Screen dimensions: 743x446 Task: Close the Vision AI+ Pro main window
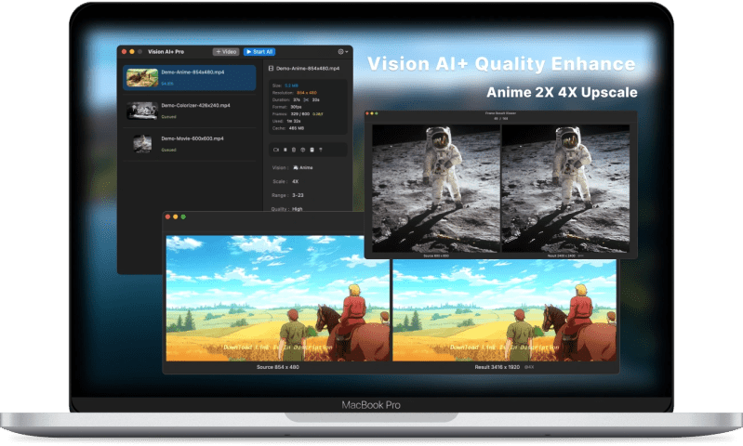[x=125, y=52]
